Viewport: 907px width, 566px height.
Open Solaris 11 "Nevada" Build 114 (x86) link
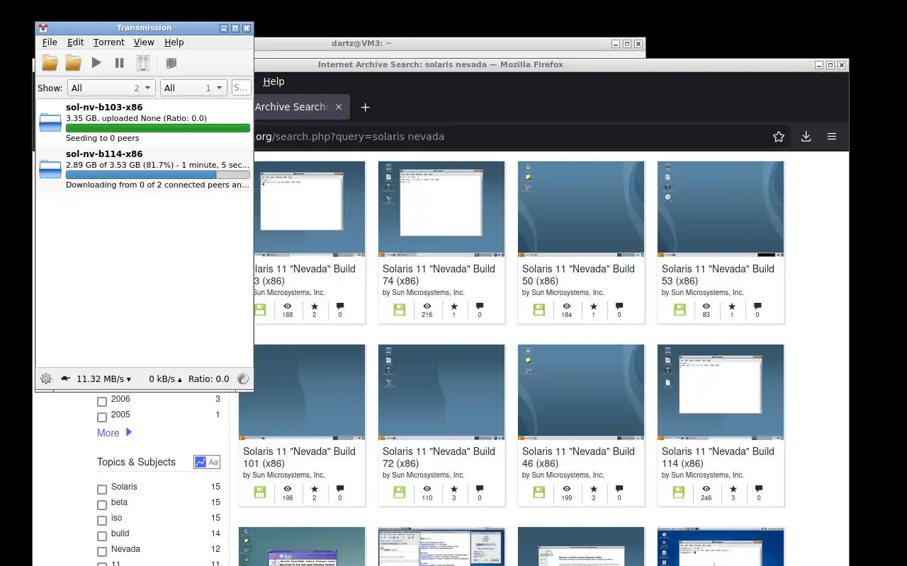718,457
